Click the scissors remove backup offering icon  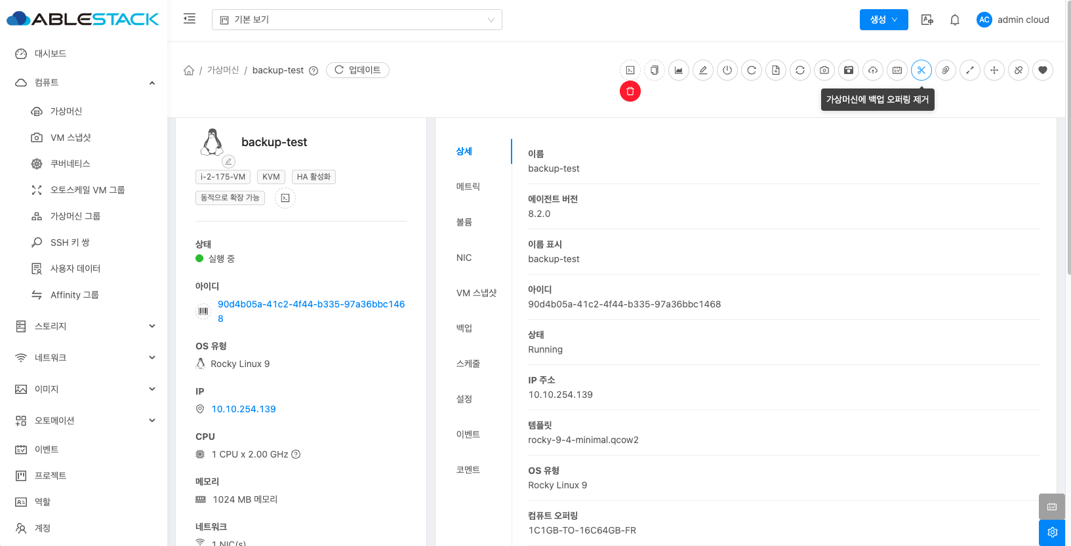[921, 70]
